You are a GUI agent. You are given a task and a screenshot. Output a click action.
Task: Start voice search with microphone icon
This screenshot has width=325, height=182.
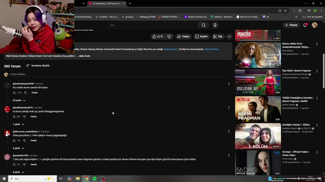pos(215,25)
